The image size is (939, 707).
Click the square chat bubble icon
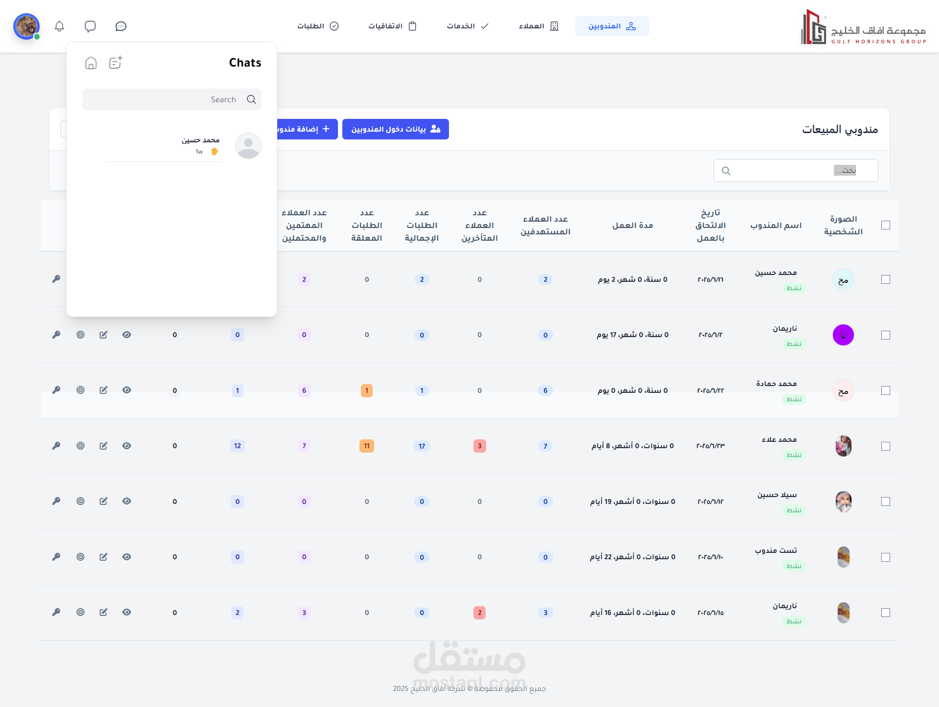tap(90, 26)
